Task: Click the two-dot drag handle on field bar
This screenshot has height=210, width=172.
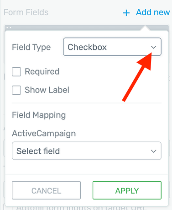Action: click(x=9, y=27)
